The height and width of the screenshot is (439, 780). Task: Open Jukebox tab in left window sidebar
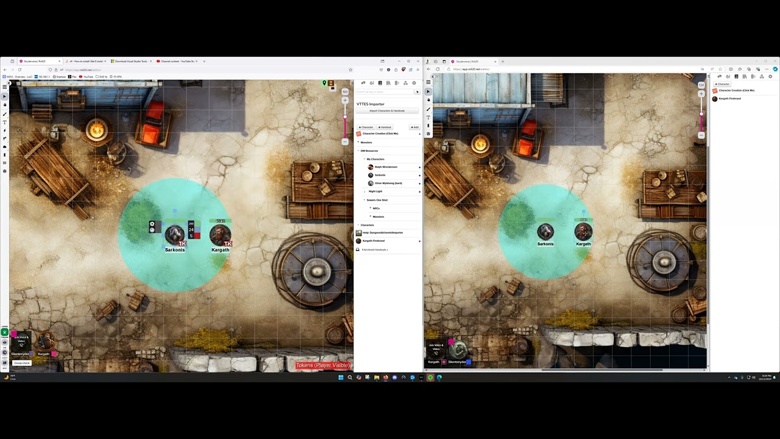(397, 83)
